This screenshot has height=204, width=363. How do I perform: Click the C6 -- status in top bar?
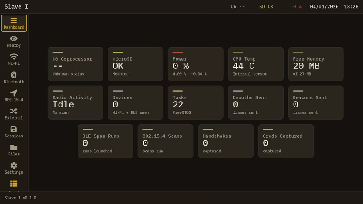pos(238,7)
